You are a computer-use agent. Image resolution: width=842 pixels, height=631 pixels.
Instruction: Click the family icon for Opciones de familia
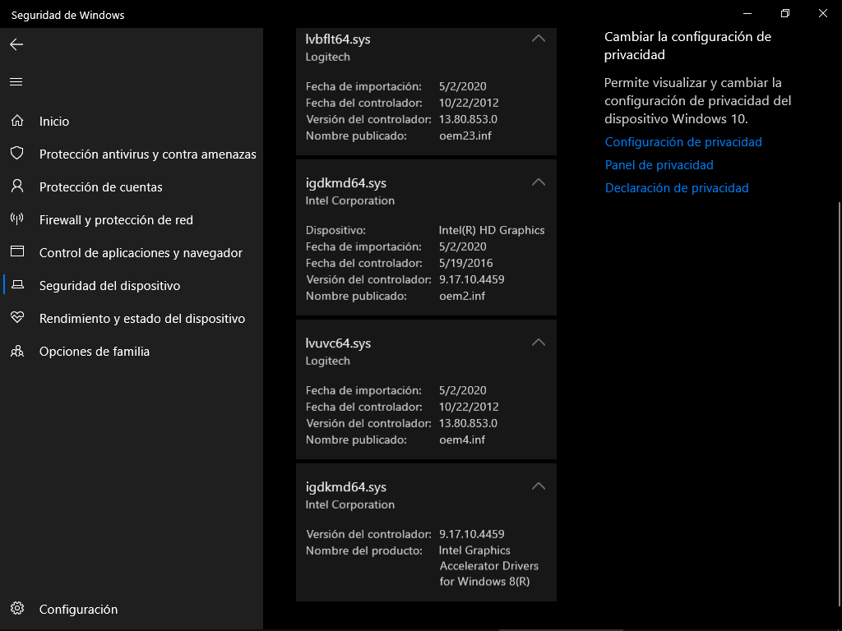[x=17, y=351]
